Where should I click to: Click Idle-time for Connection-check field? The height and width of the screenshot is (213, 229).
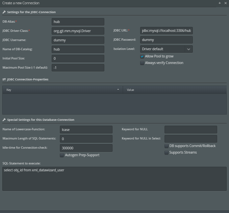(86, 148)
